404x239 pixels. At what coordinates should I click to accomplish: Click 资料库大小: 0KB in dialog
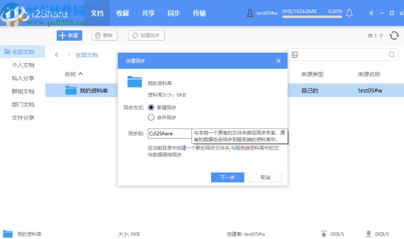tap(167, 95)
